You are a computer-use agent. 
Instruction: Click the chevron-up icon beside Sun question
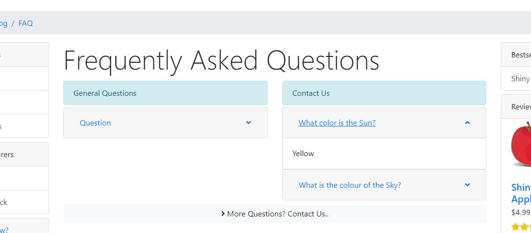[467, 123]
